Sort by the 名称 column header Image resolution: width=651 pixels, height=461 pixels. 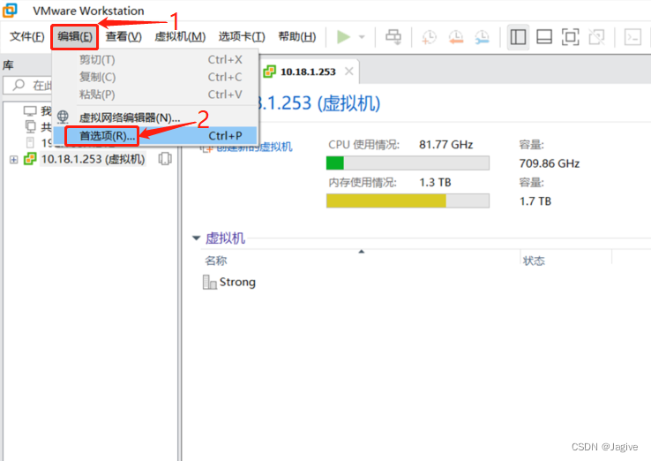[x=216, y=261]
